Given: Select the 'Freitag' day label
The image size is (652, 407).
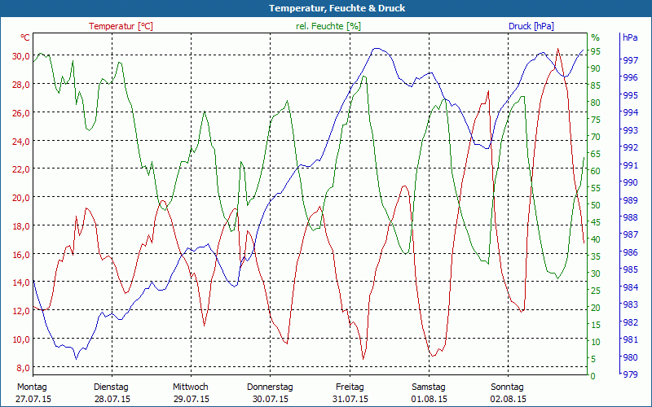Looking at the screenshot, I should coord(350,387).
